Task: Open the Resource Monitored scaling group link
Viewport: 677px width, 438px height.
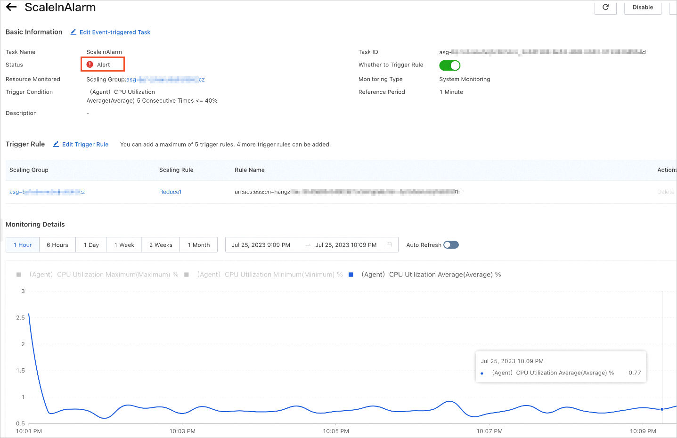Action: (x=165, y=80)
